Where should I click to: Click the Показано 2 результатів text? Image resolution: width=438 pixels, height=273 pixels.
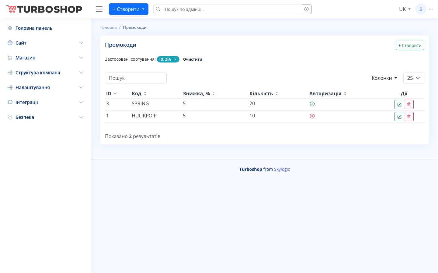click(x=133, y=136)
